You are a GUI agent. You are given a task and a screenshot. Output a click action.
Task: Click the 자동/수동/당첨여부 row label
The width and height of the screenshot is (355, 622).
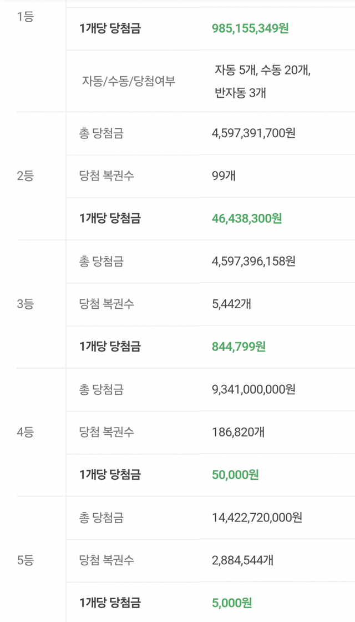(129, 82)
